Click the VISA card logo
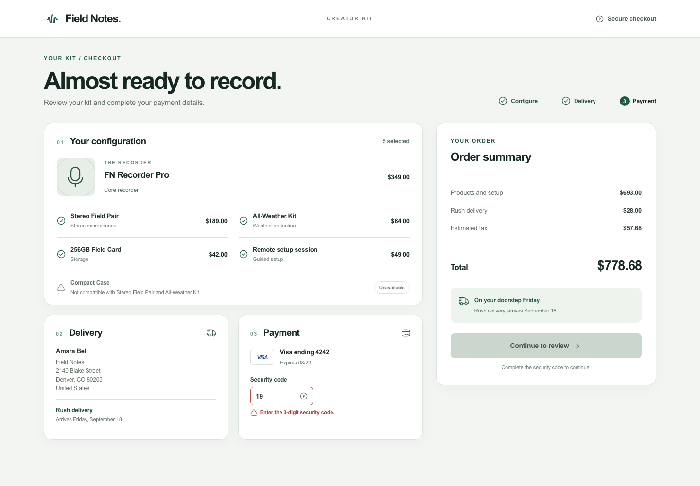The height and width of the screenshot is (486, 700). [x=262, y=357]
